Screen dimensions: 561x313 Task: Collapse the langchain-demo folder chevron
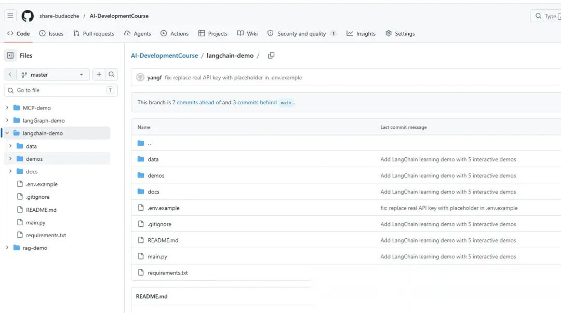click(x=7, y=133)
